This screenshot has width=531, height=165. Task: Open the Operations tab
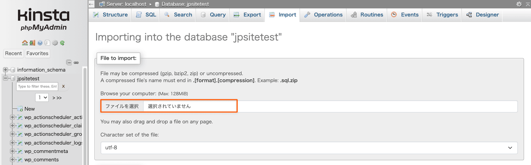pos(323,15)
